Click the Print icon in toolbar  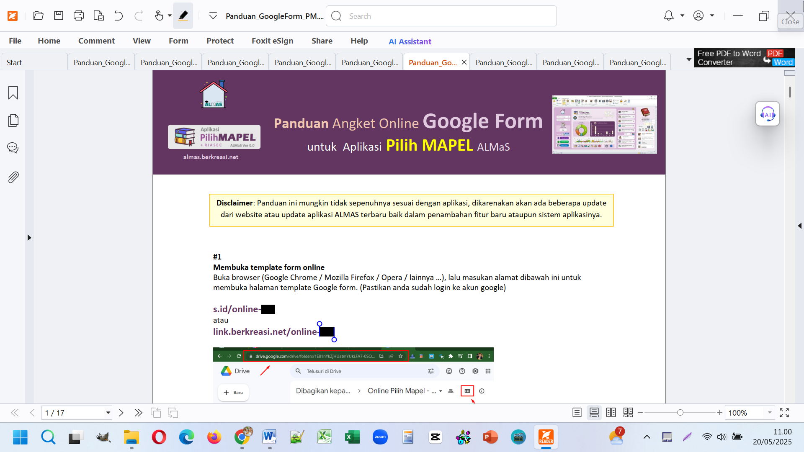click(x=78, y=16)
